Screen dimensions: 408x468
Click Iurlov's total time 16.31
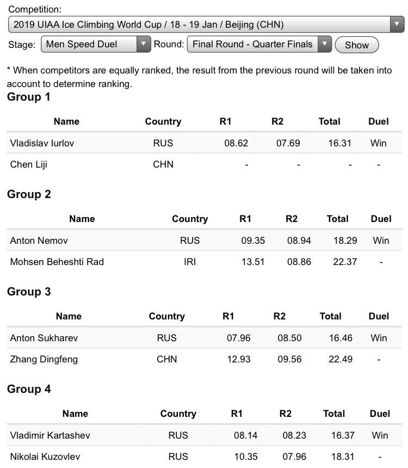(x=340, y=143)
